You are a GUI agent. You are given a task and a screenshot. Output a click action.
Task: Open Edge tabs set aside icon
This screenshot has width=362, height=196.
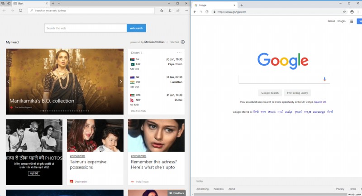click(3, 4)
